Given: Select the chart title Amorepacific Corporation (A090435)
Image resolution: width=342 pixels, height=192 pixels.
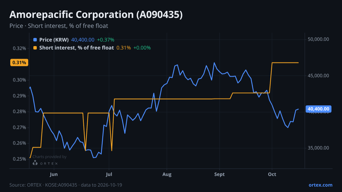Looking at the screenshot, I should [x=96, y=15].
